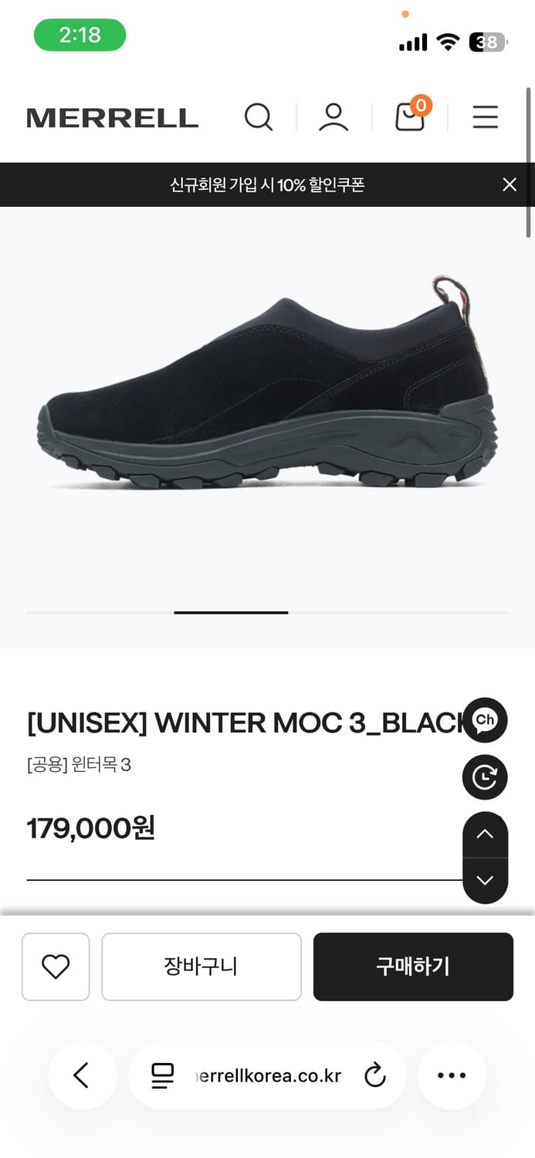Close the 10% coupon banner
This screenshot has height=1158, width=535.
(510, 185)
